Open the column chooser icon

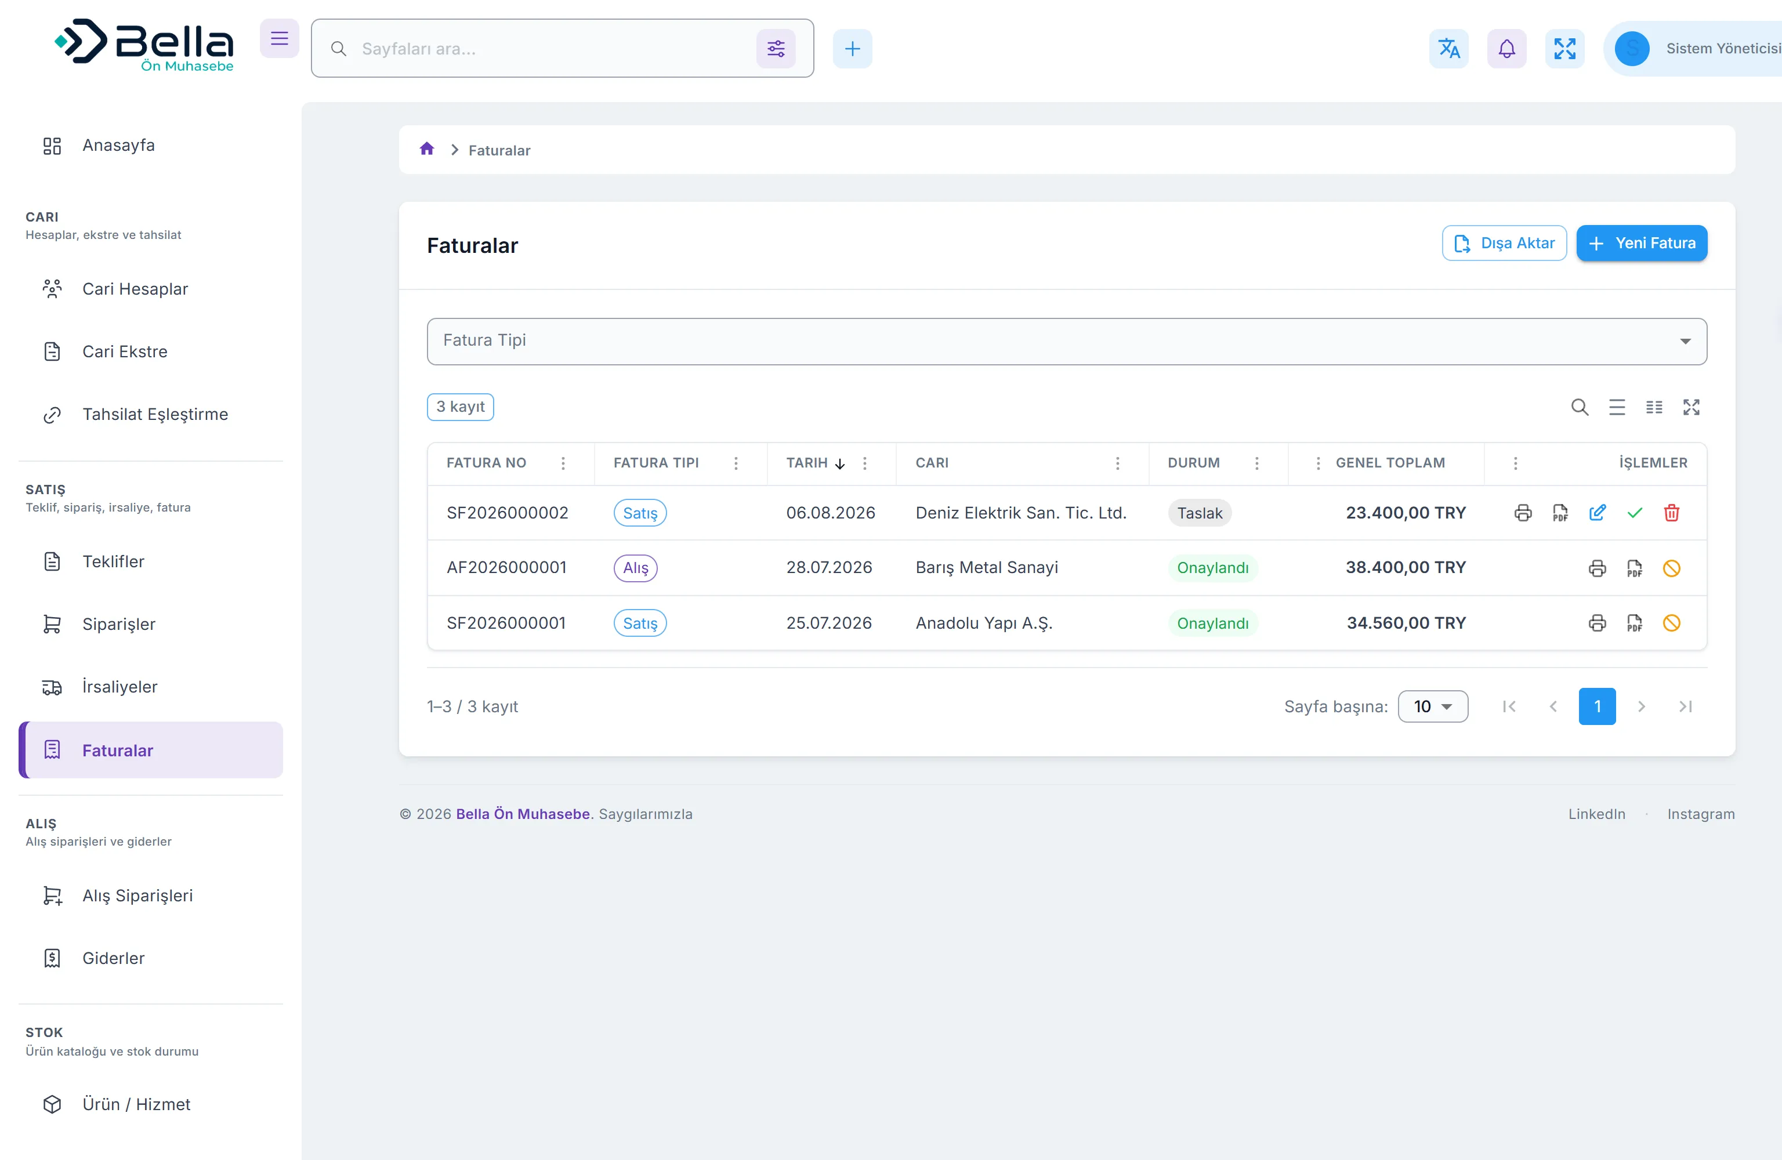[1654, 407]
